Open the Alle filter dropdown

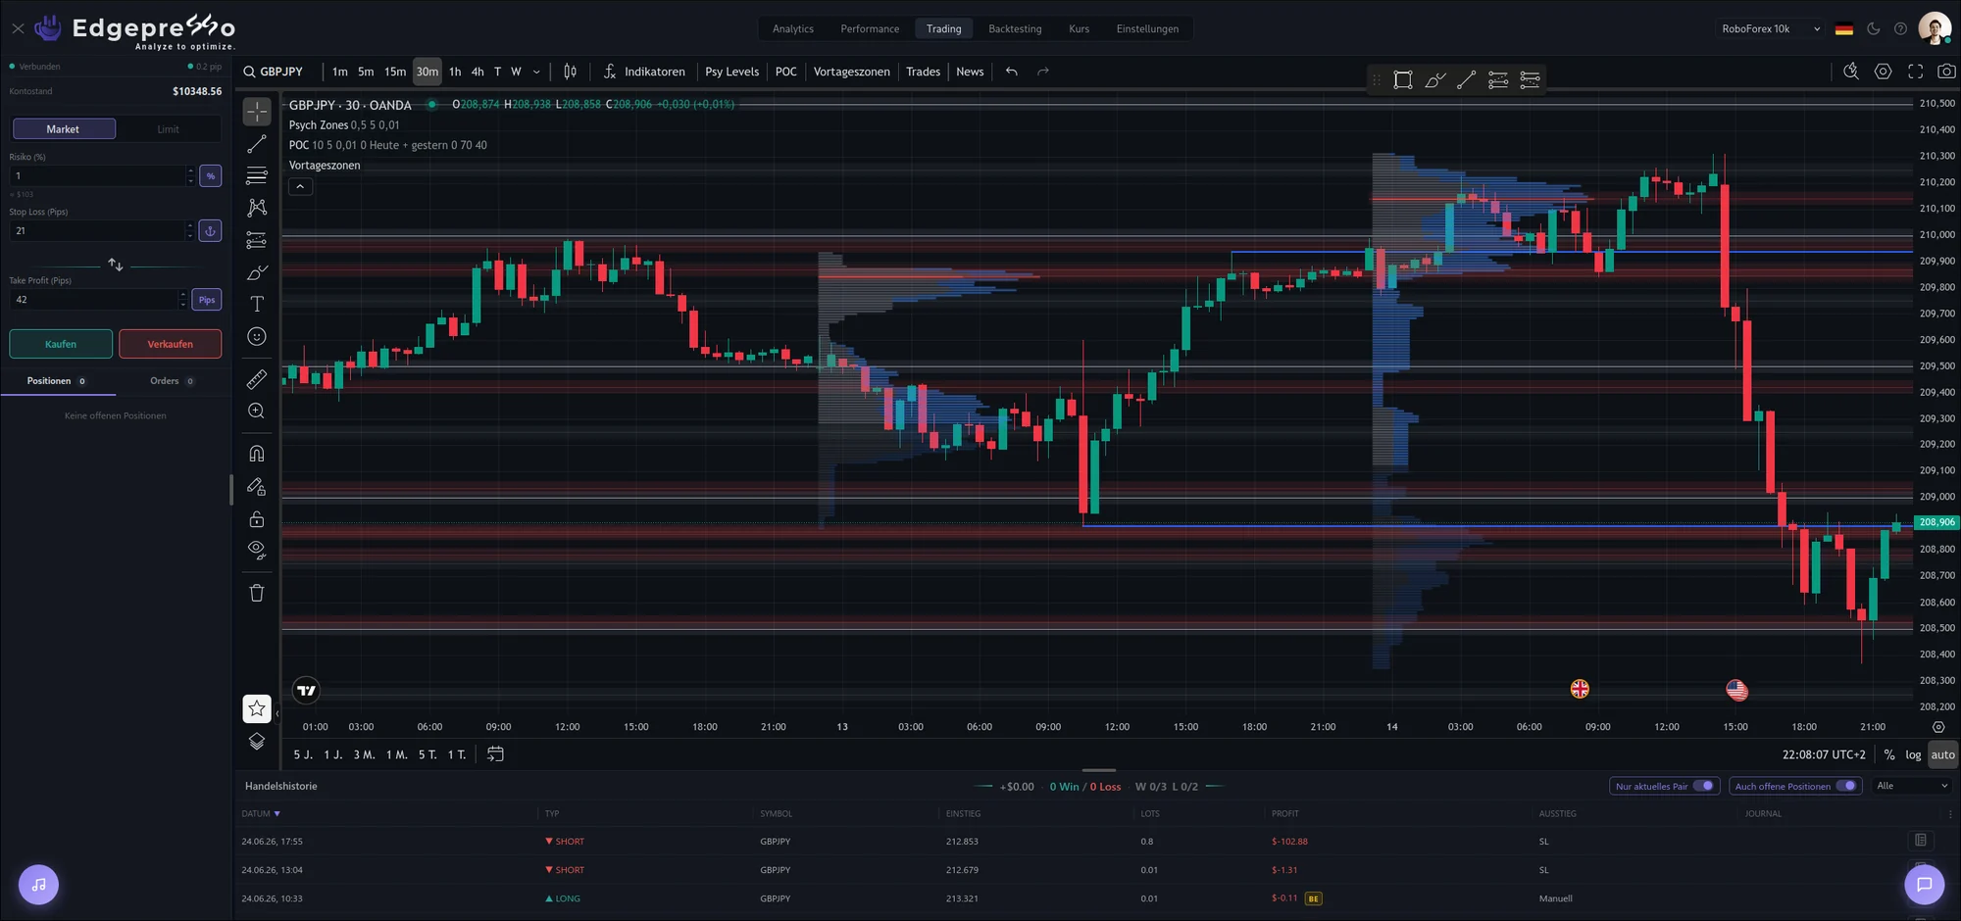(1910, 786)
